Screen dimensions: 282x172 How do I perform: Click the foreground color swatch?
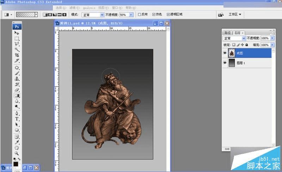tap(16, 164)
